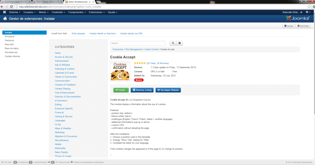The image size is (315, 165).
Task: Click Desconectar in the status bar
Action: click(x=63, y=162)
